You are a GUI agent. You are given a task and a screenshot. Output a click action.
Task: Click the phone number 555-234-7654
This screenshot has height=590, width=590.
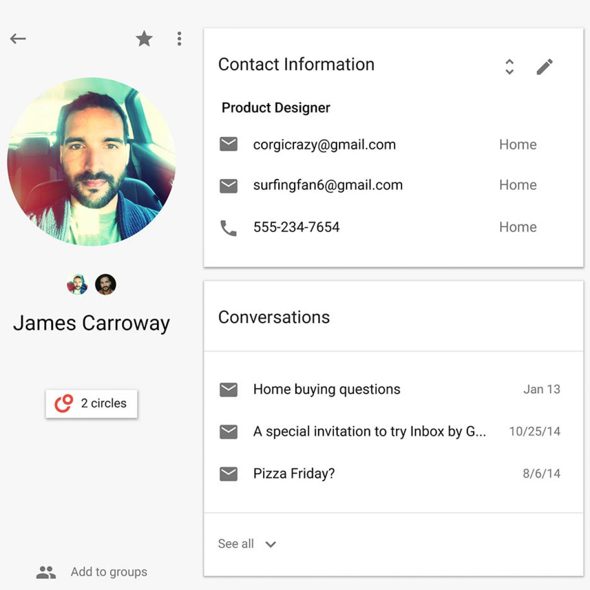pyautogui.click(x=296, y=227)
